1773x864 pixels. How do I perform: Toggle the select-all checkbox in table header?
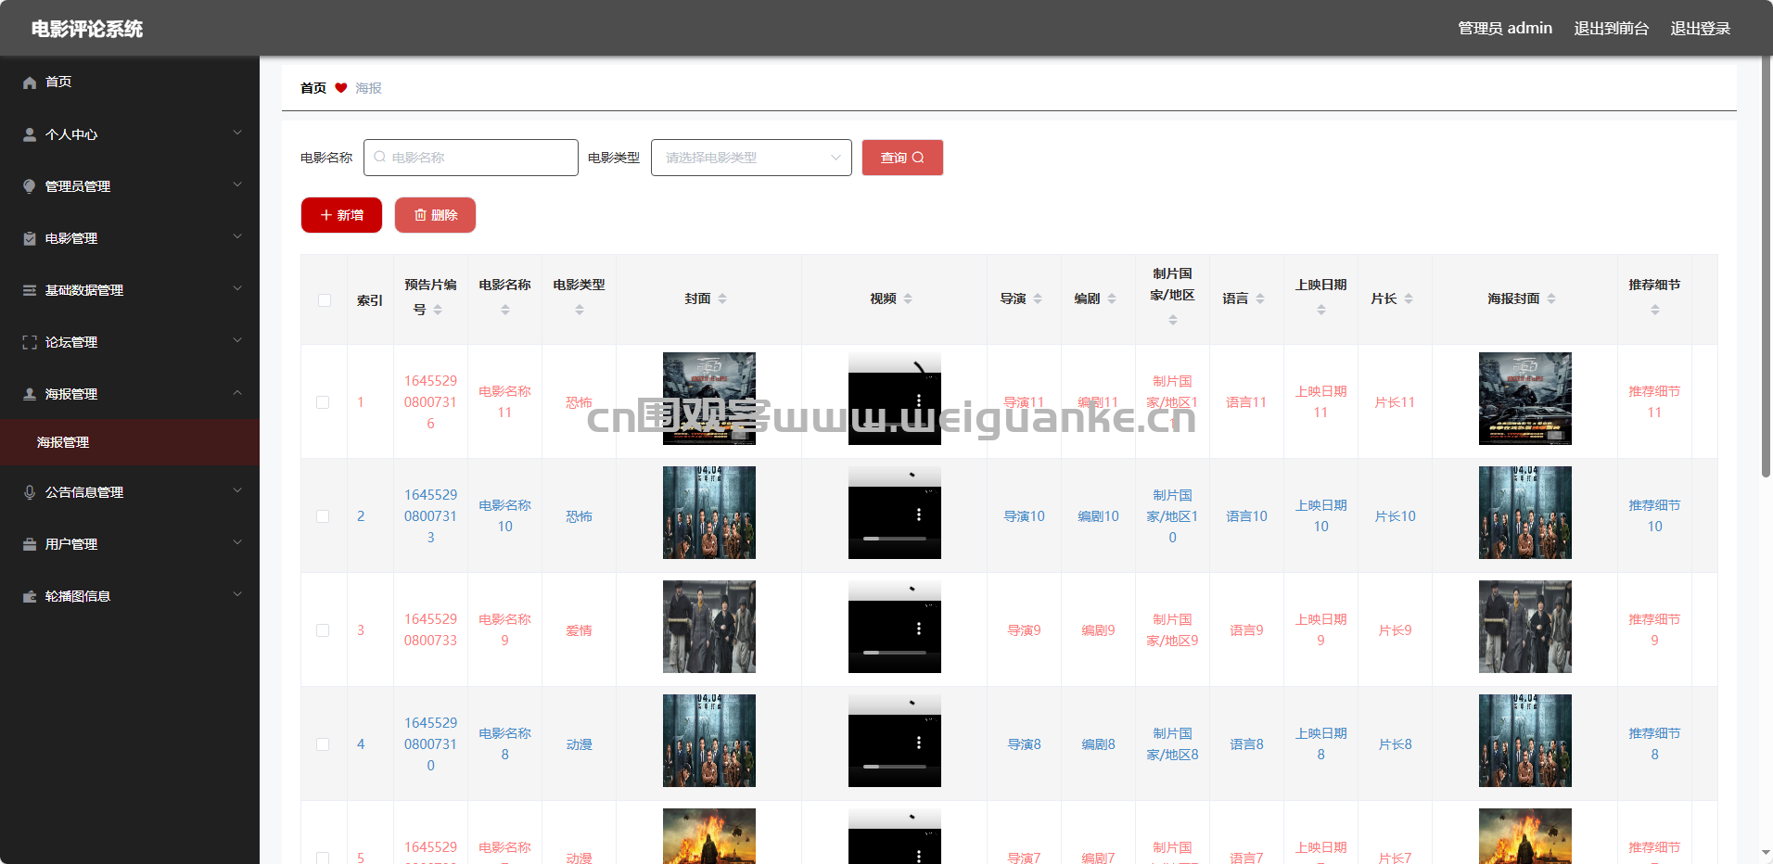coord(324,299)
